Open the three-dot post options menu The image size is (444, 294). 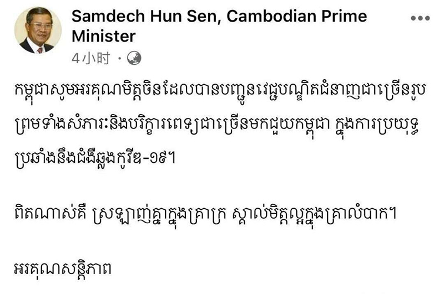pyautogui.click(x=420, y=18)
